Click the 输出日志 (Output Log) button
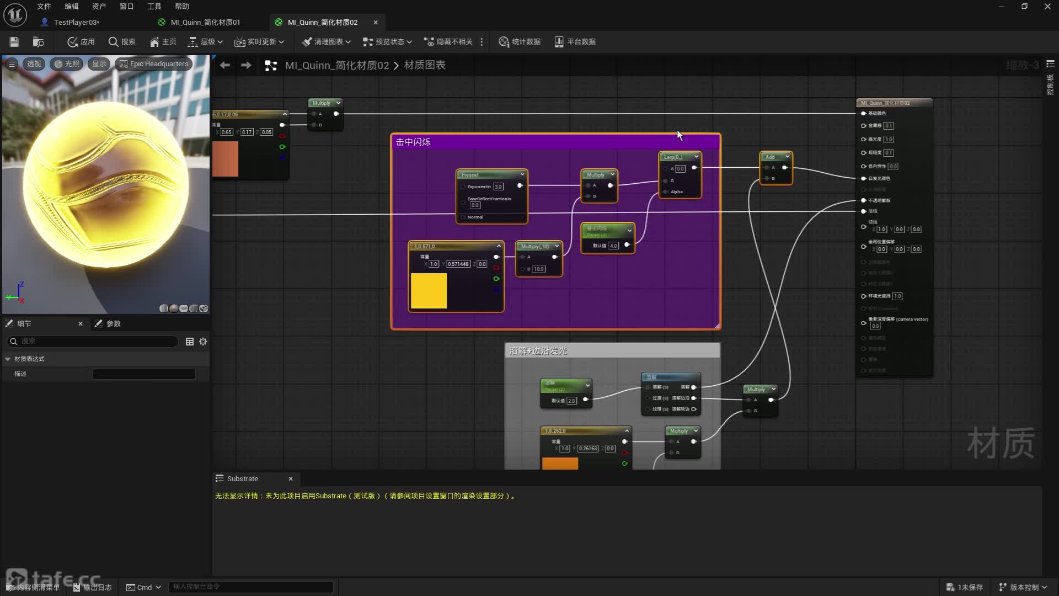This screenshot has width=1059, height=596. pos(92,587)
